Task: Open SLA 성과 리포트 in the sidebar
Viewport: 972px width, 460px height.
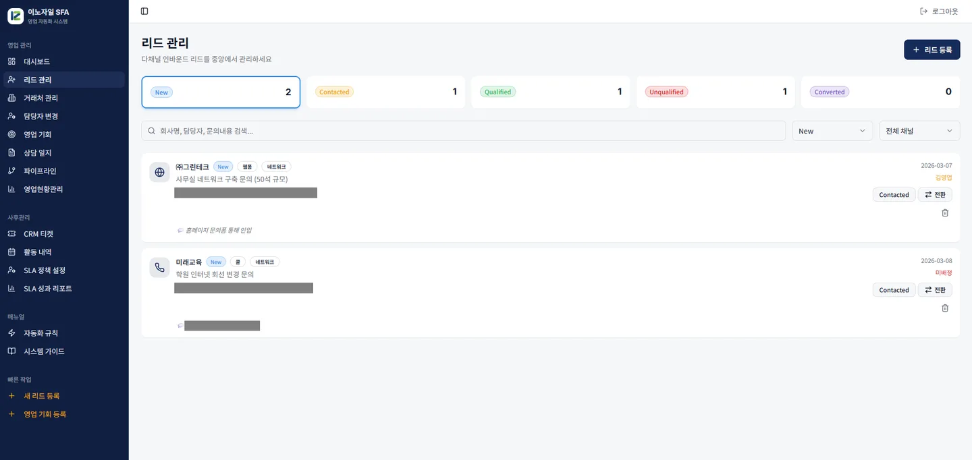Action: click(64, 289)
